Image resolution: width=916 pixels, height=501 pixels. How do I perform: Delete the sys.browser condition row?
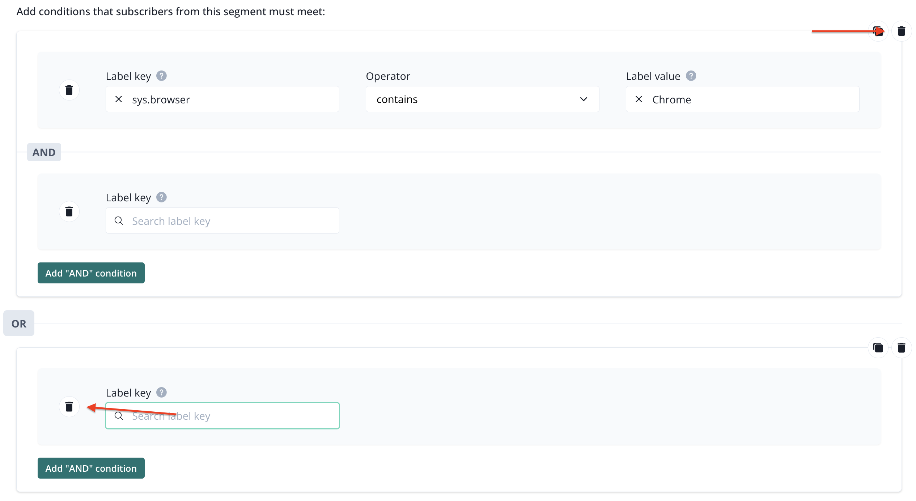pos(69,90)
